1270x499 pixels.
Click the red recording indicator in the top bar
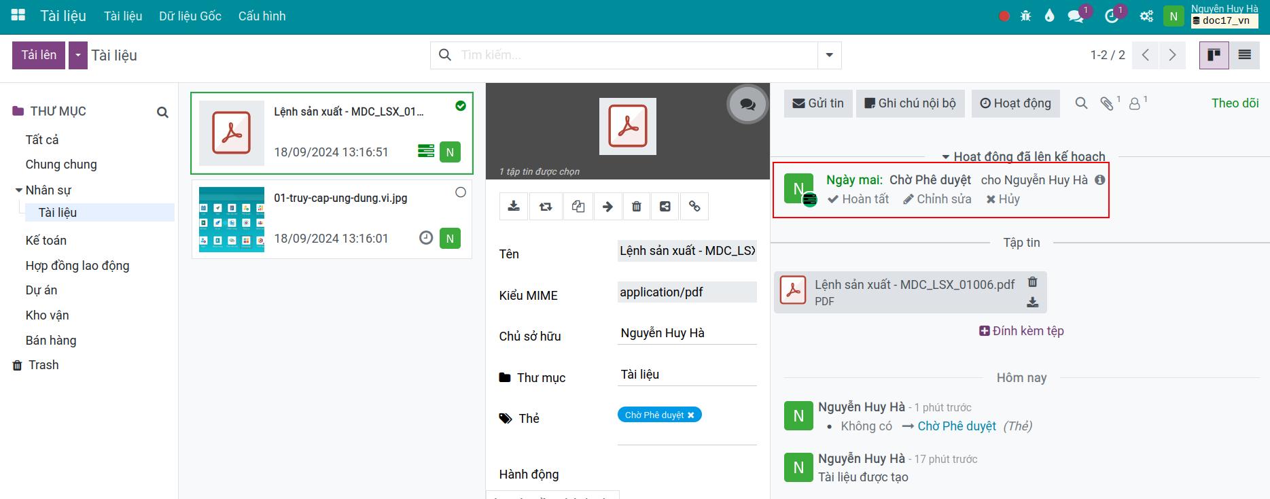pyautogui.click(x=1004, y=16)
